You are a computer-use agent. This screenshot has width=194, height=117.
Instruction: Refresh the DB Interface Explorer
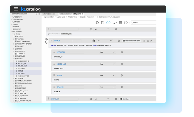[x=36, y=14]
